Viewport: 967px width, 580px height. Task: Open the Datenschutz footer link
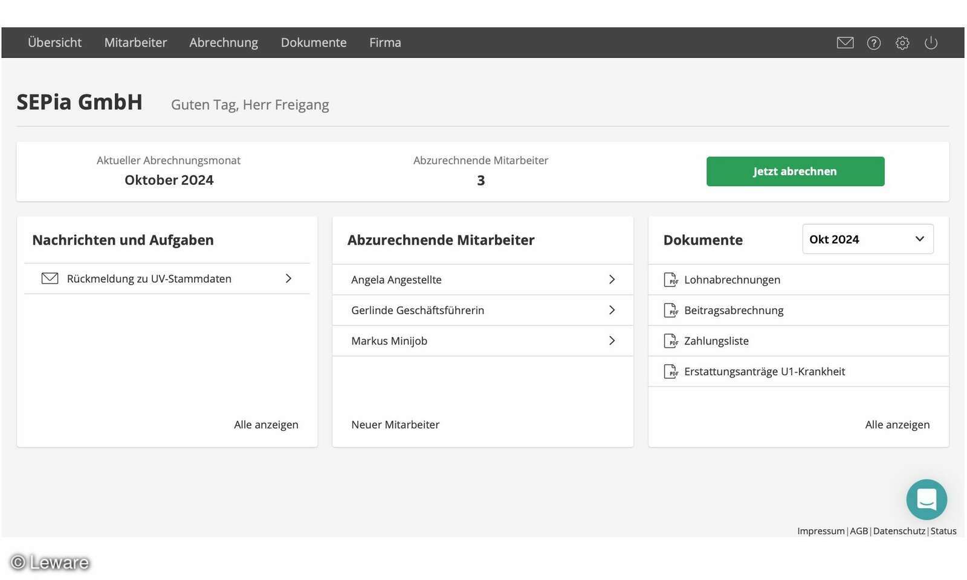(899, 530)
